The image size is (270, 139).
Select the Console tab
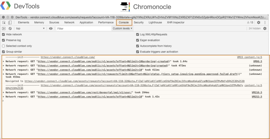[x=124, y=22]
